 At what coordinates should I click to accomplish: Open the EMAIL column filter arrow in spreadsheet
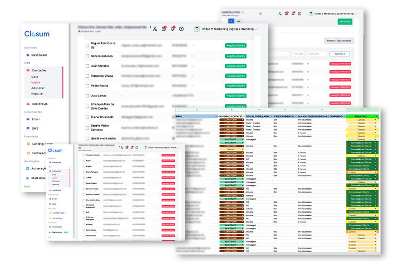216,116
